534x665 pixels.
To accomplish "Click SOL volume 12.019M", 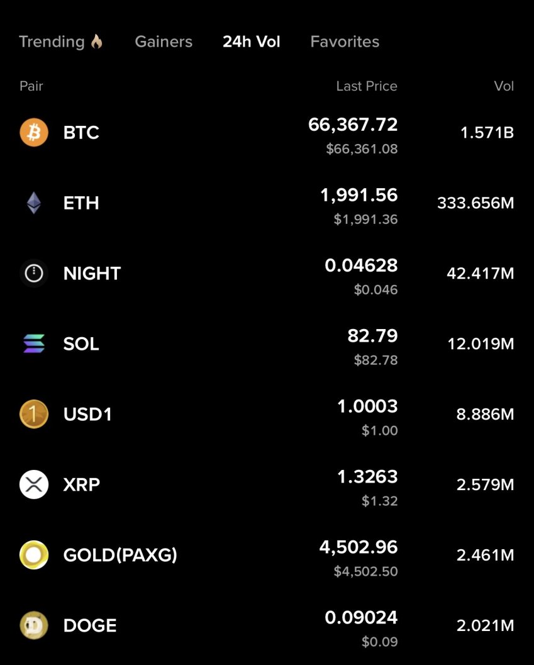I will point(481,344).
